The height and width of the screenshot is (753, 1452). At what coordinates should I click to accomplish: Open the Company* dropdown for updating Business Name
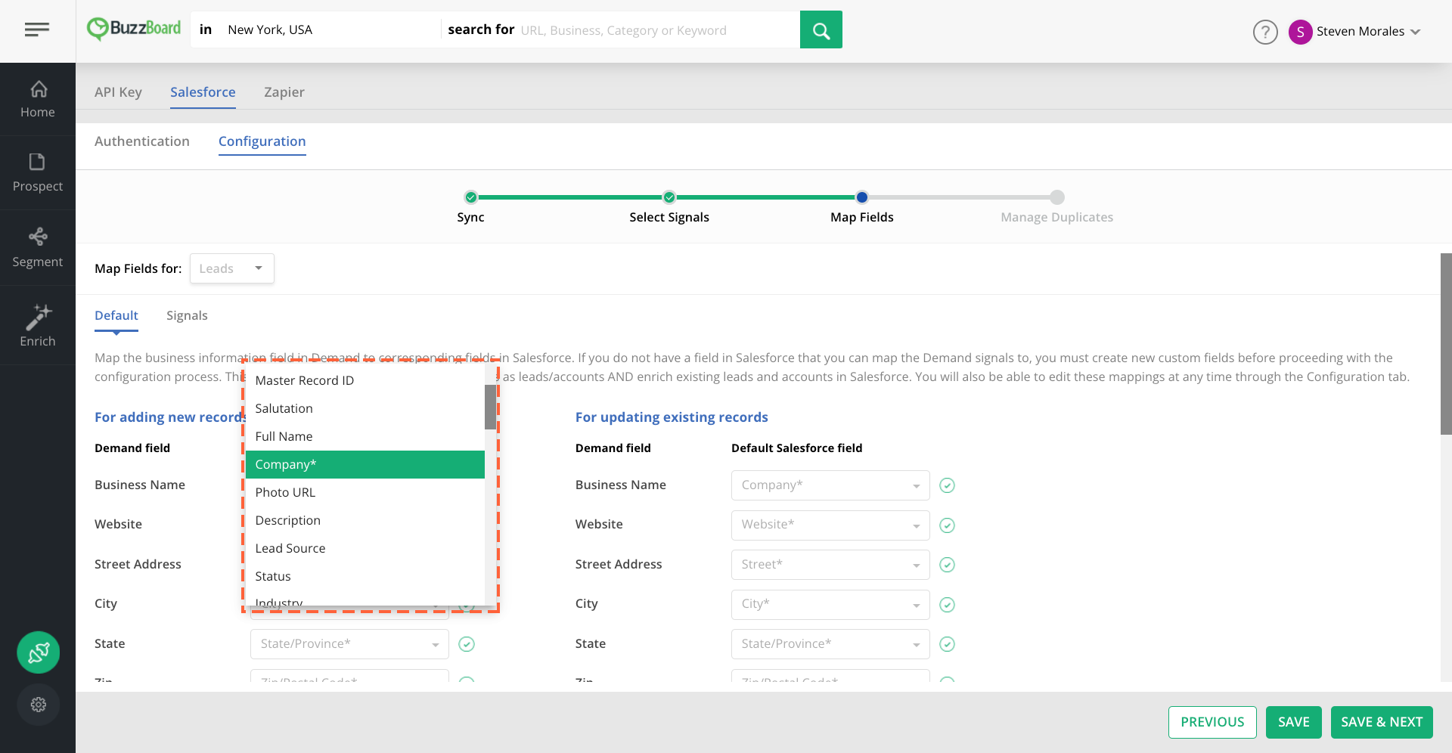click(x=830, y=485)
